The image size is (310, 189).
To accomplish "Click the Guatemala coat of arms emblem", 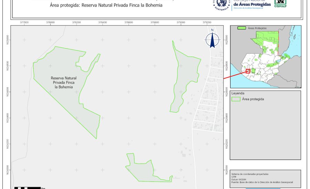I will tap(220, 4).
